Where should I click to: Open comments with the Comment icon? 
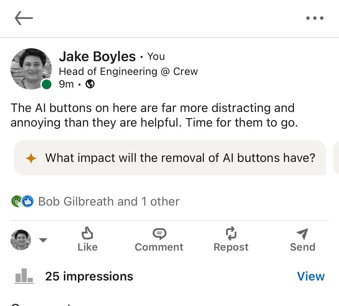click(159, 234)
